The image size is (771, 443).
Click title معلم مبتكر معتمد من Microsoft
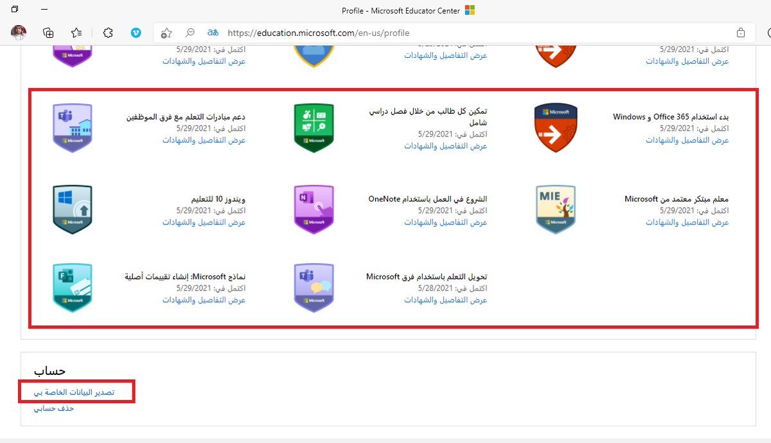coord(677,199)
